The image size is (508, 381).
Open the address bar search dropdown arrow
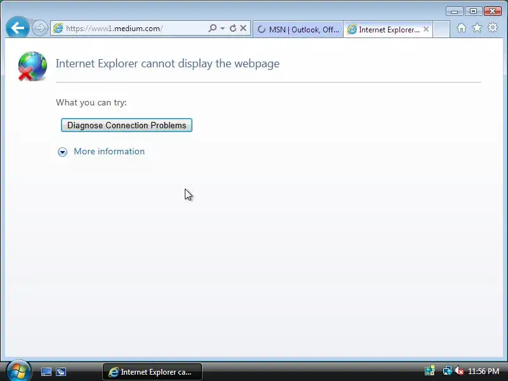[223, 29]
